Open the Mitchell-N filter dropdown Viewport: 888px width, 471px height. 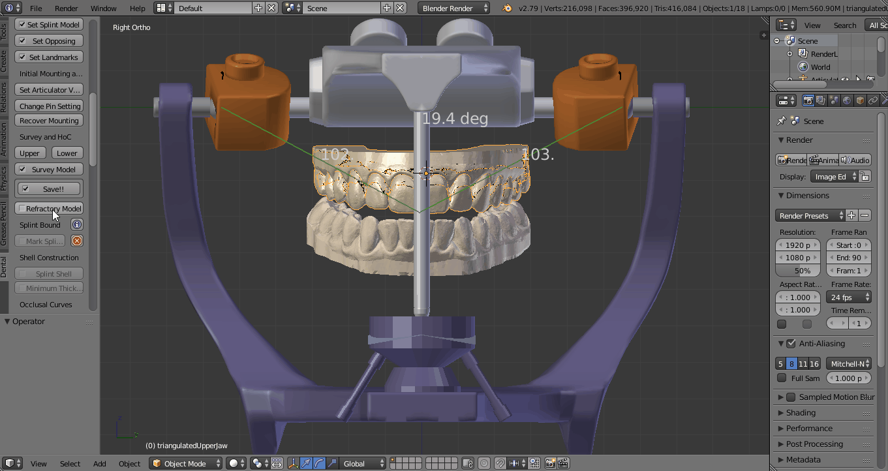click(x=849, y=363)
